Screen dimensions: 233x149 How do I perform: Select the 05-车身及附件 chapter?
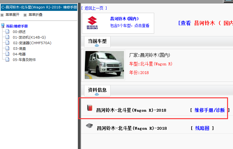pos(24,60)
